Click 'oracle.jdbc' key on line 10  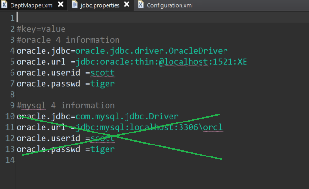tap(43, 117)
